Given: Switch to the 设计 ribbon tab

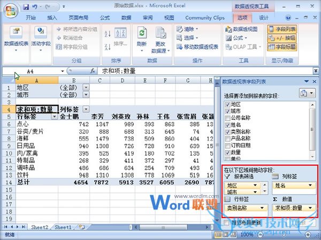Looking at the screenshot, I should click(x=263, y=18).
